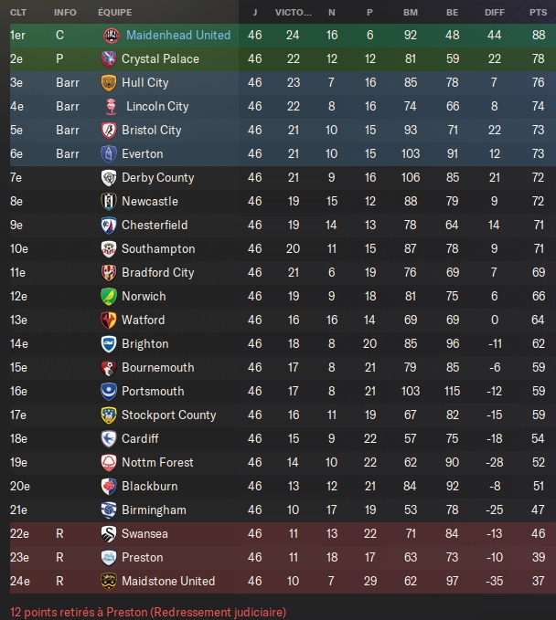Open Maidenhead United team link
The width and height of the screenshot is (556, 620).
tap(178, 36)
